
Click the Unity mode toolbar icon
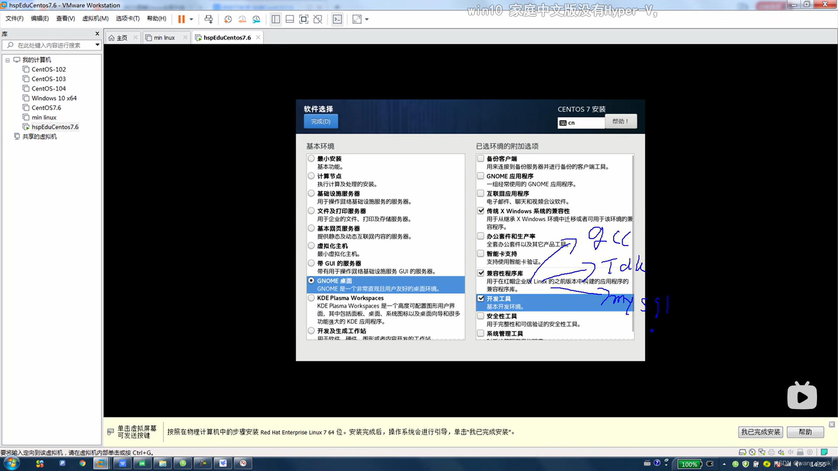click(x=318, y=19)
